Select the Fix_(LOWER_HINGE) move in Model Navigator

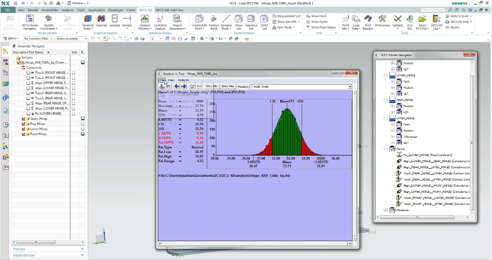[x=427, y=155]
